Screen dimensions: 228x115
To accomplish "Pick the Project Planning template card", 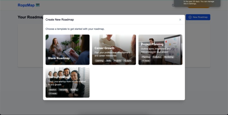I will point(160,49).
